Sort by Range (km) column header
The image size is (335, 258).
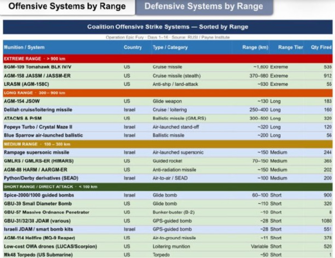(x=255, y=47)
